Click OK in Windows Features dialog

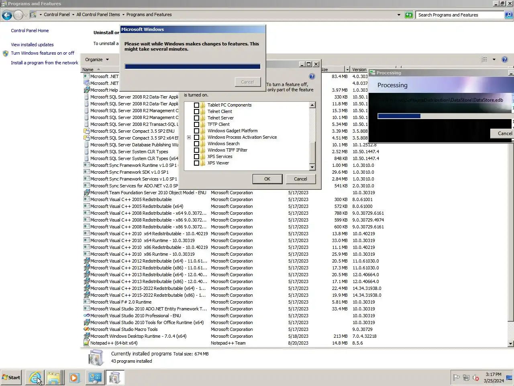(267, 179)
